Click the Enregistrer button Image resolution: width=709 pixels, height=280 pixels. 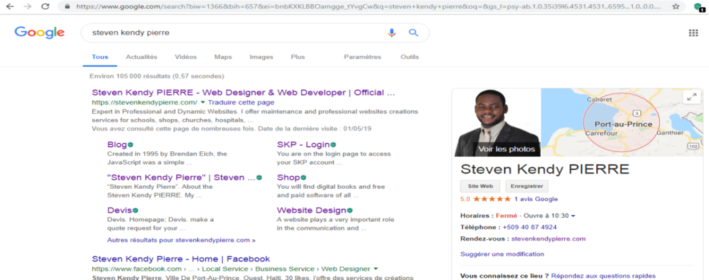click(527, 186)
